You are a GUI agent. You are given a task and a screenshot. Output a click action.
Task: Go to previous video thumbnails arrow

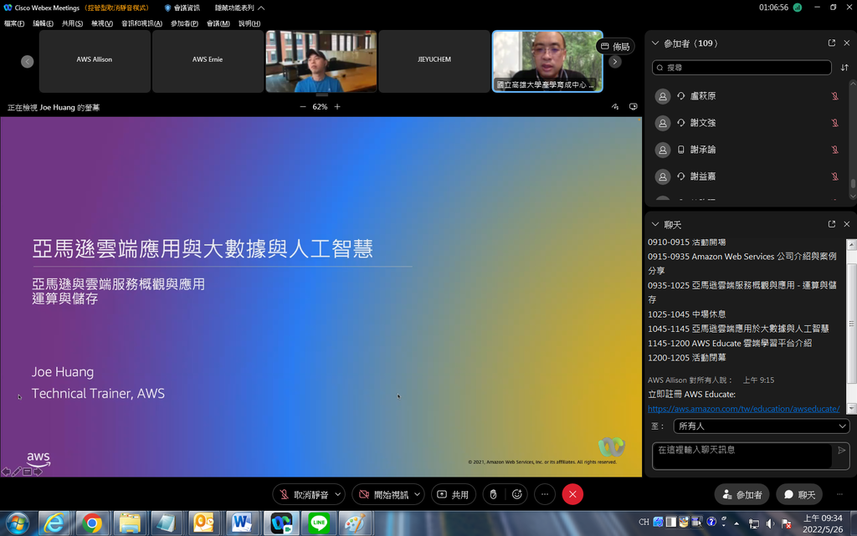[28, 62]
